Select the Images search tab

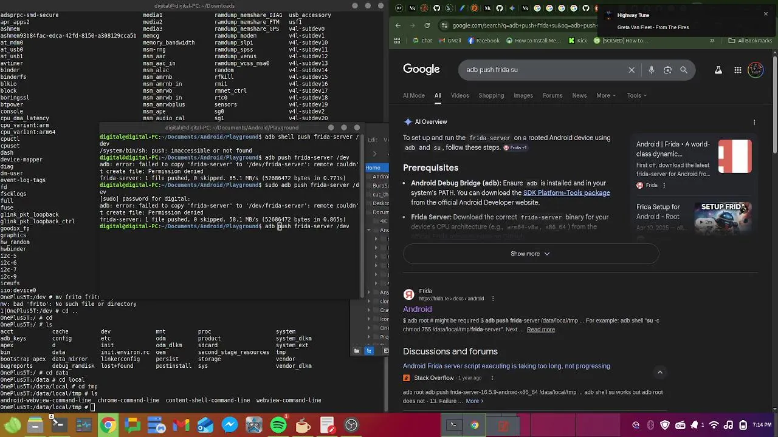[523, 95]
